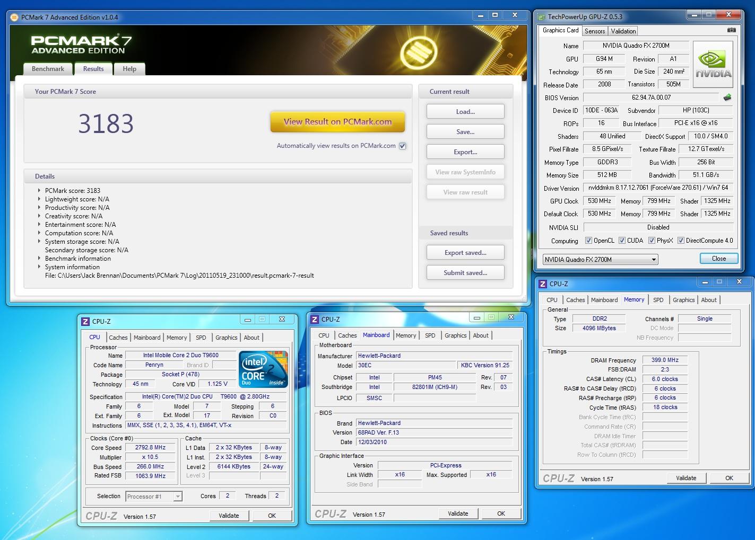Open About tab in CPU-Z Memory window
The image size is (755, 540).
[x=709, y=300]
